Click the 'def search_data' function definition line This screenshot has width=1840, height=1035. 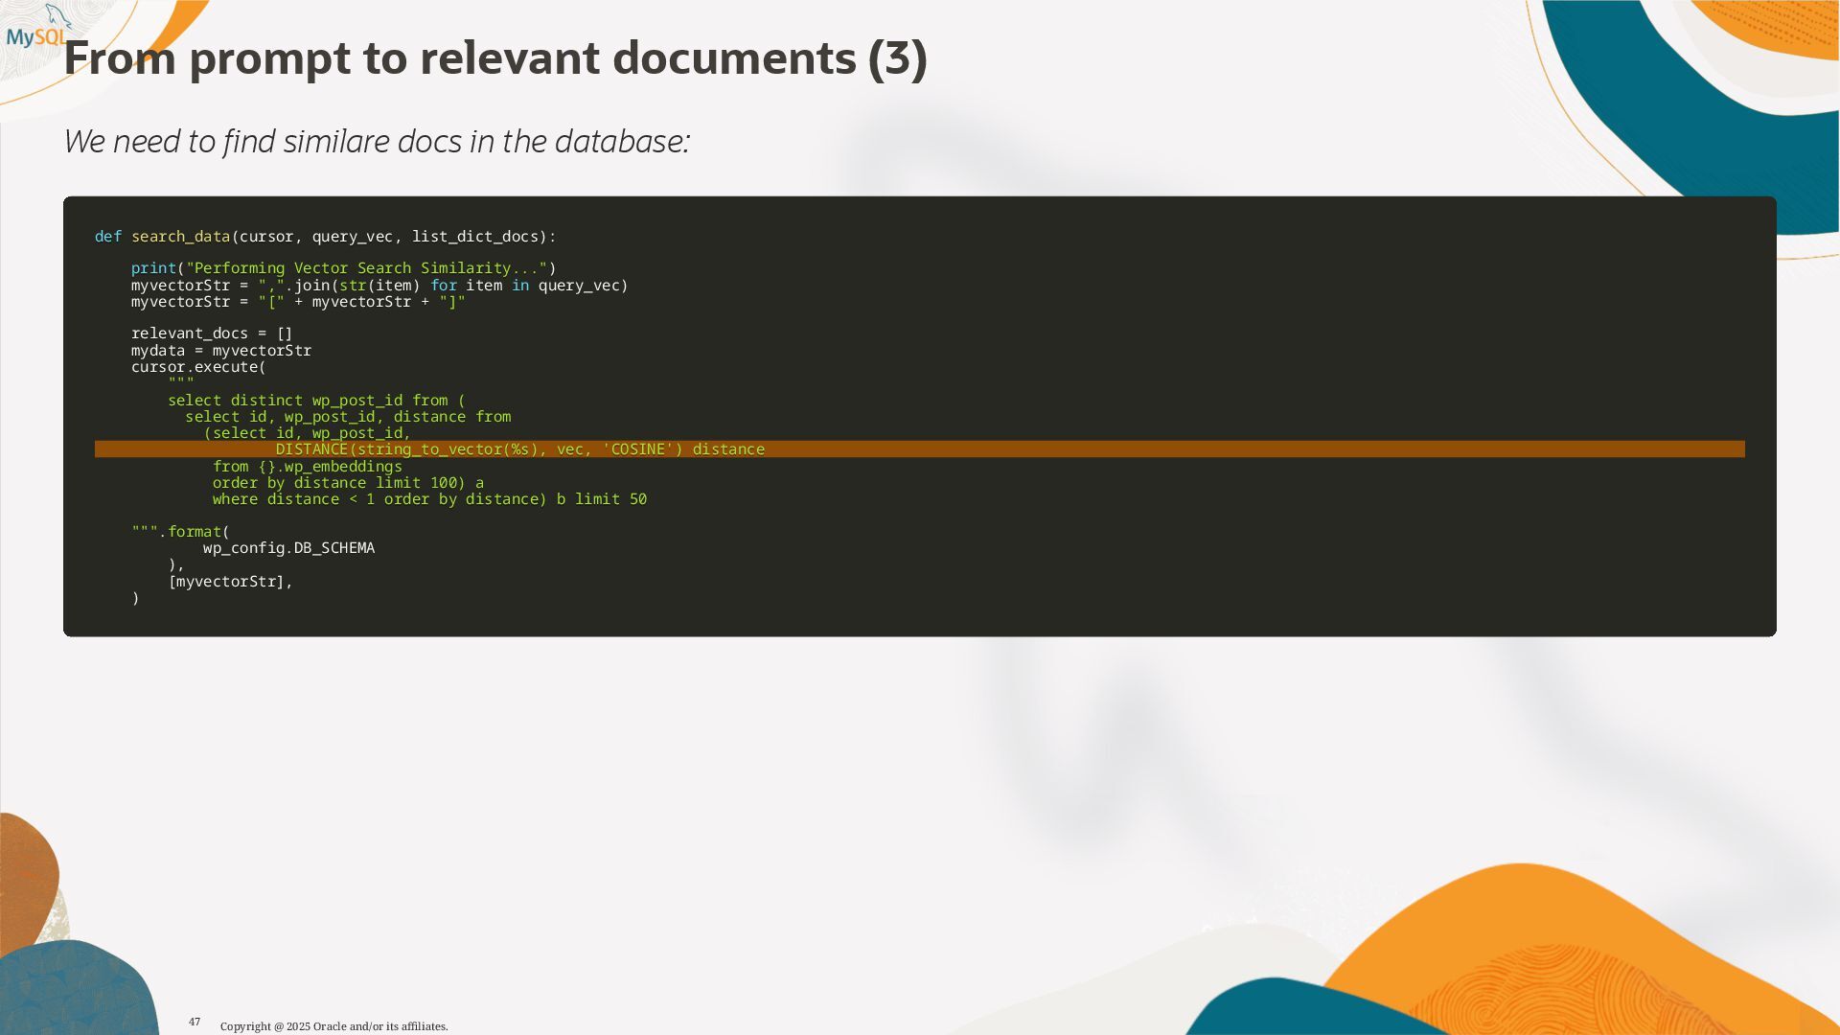[325, 237]
